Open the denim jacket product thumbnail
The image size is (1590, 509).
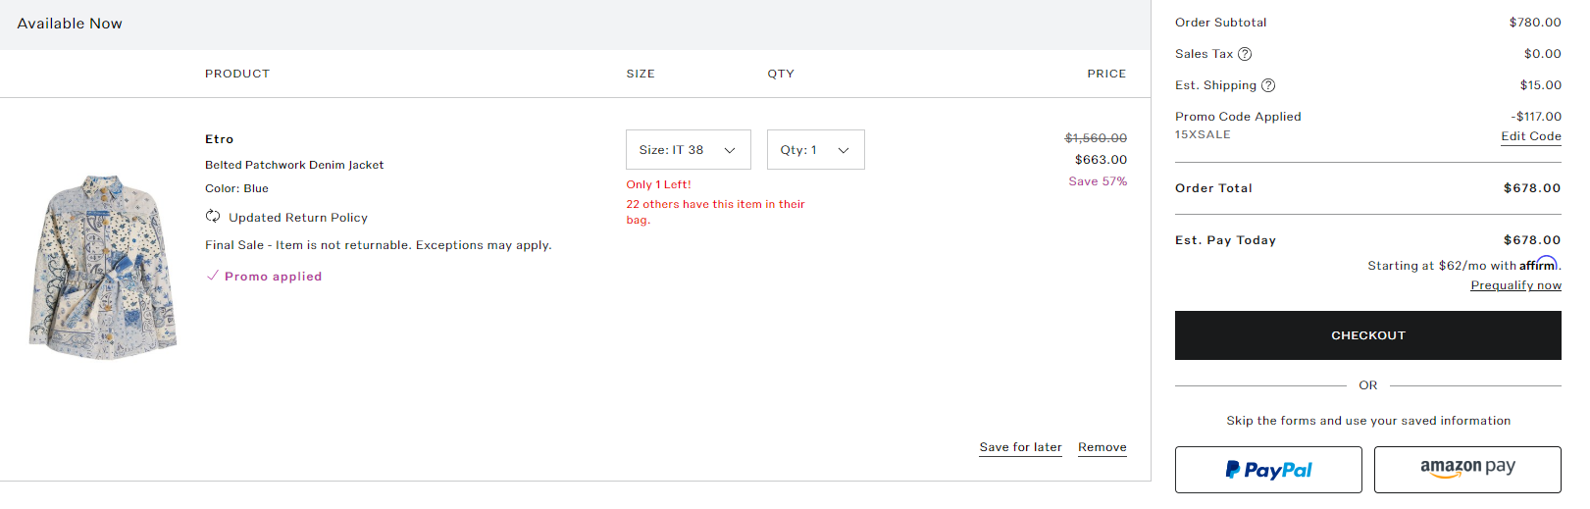103,268
